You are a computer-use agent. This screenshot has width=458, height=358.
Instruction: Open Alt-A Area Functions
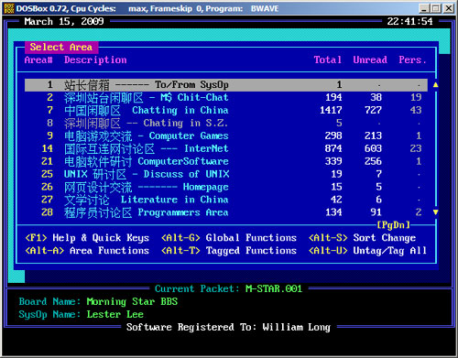[87, 251]
